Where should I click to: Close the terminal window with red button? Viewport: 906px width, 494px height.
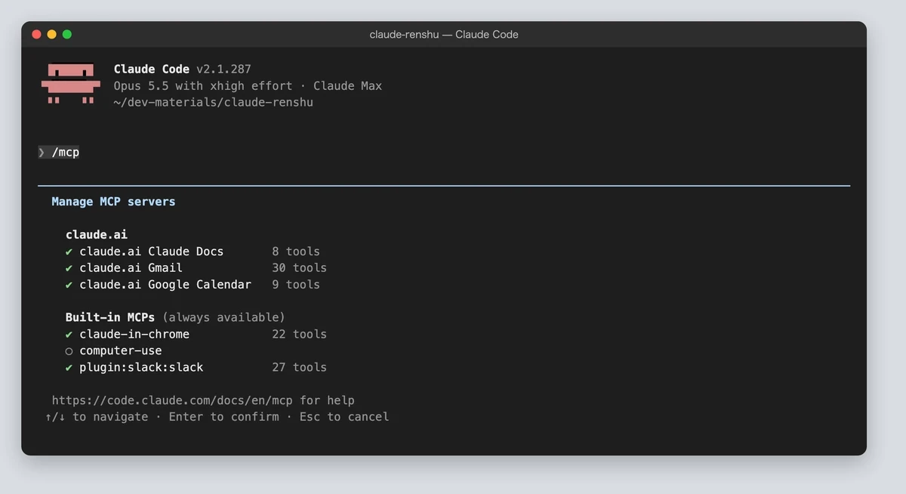pyautogui.click(x=36, y=34)
